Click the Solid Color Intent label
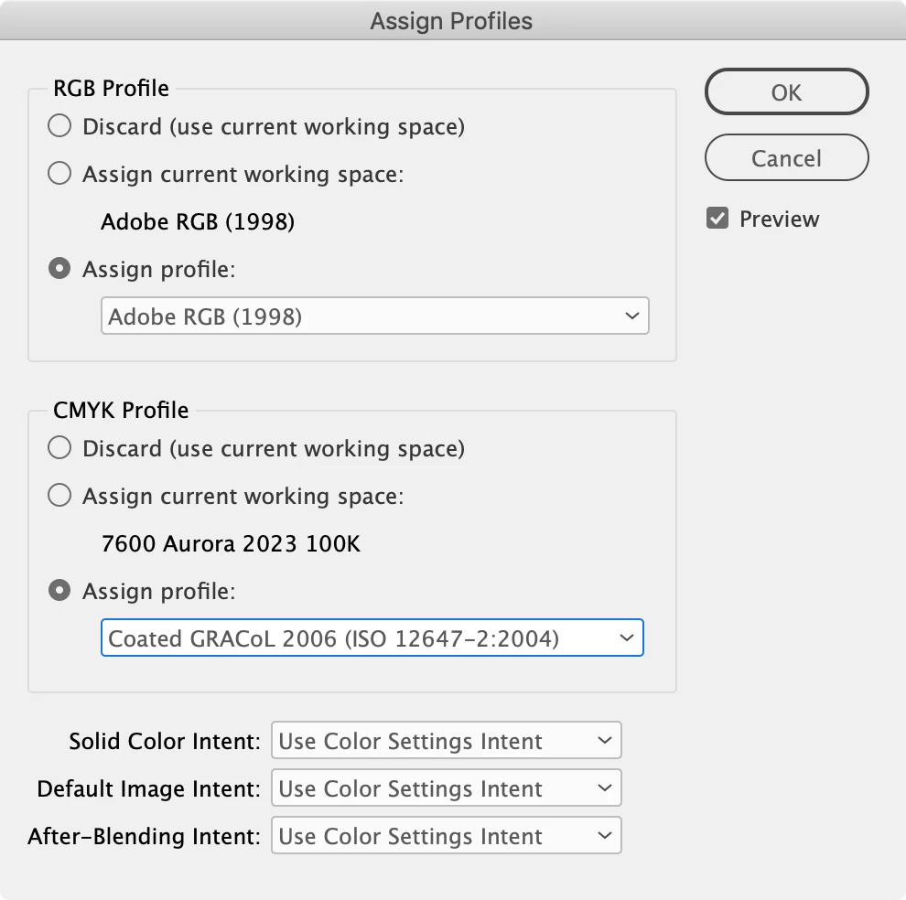The height and width of the screenshot is (900, 906). (x=165, y=741)
